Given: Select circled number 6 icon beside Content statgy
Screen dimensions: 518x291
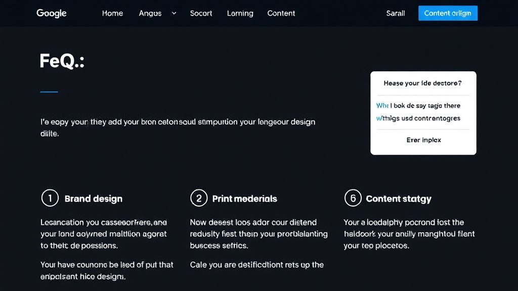Looking at the screenshot, I should [x=353, y=198].
